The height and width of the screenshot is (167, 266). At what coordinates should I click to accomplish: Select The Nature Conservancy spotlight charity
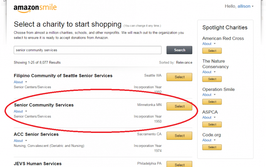click(212, 79)
